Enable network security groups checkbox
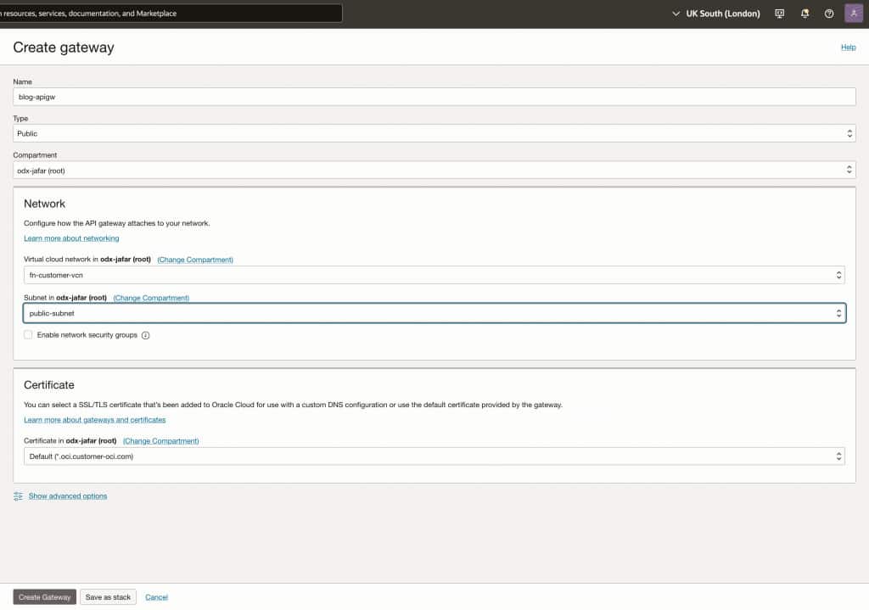The height and width of the screenshot is (610, 869). pyautogui.click(x=28, y=334)
